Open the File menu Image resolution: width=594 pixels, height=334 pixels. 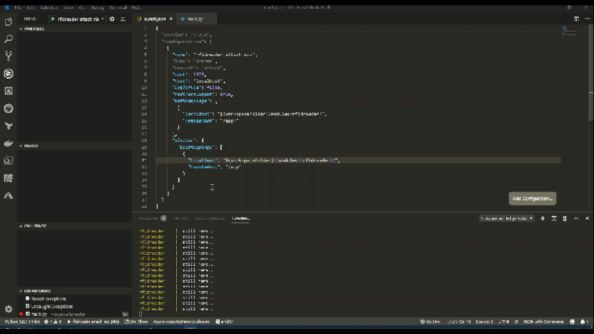tap(18, 7)
